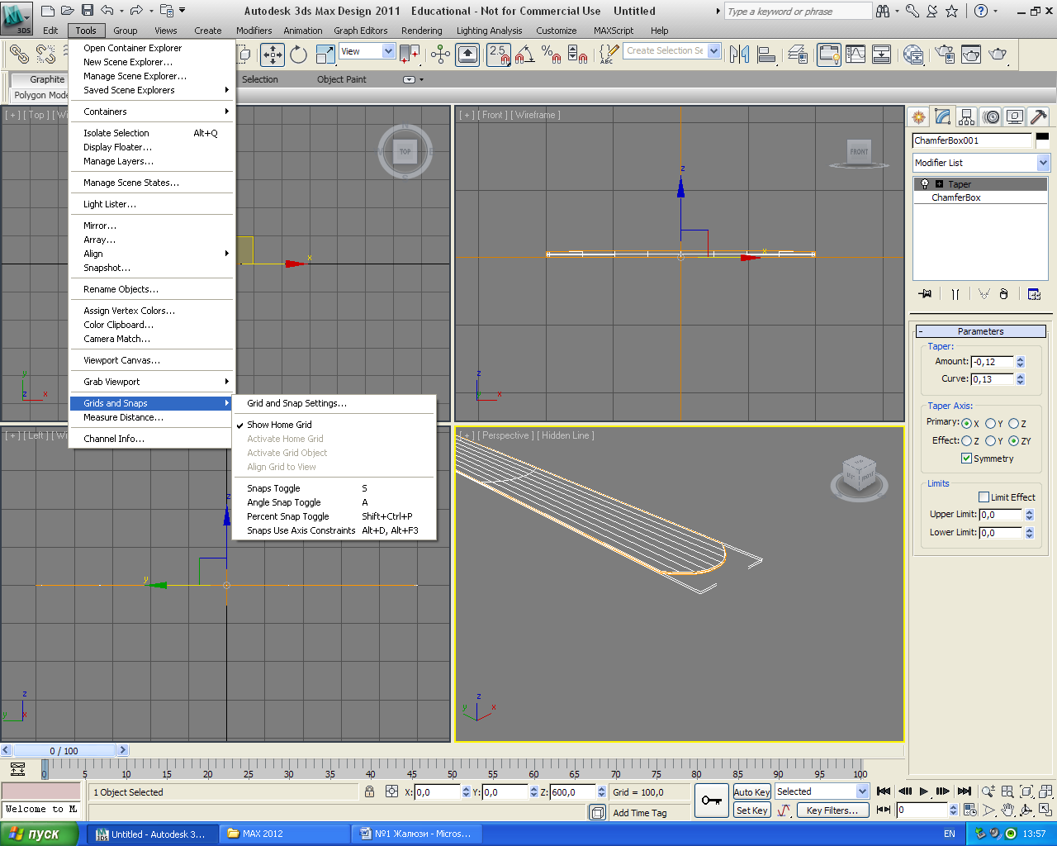Open Edit Named Selection Sets icon
The image size is (1057, 846).
(x=609, y=55)
